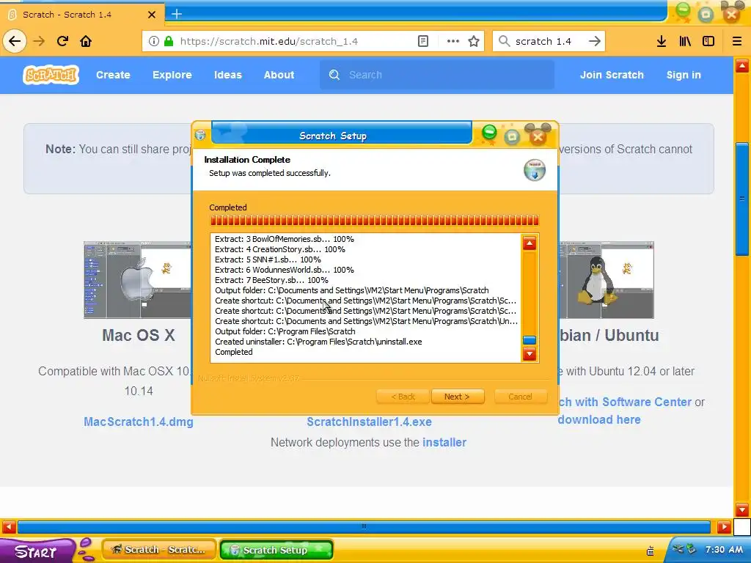Image resolution: width=751 pixels, height=563 pixels.
Task: Click the 'download here' Ubuntu link
Action: click(599, 420)
